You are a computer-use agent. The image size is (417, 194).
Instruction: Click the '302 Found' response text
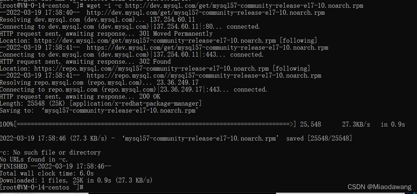pyautogui.click(x=162, y=62)
